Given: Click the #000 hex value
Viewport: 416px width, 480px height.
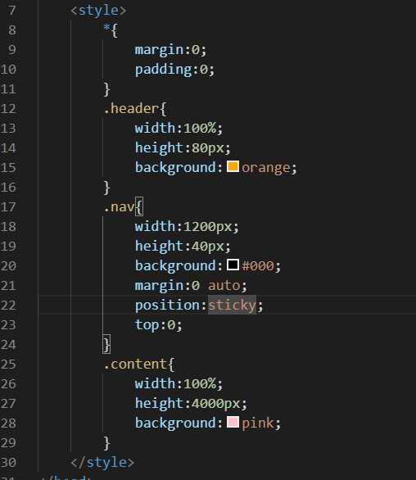Looking at the screenshot, I should tap(258, 265).
